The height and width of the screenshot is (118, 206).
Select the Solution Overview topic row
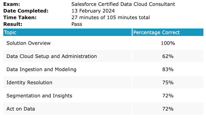click(103, 43)
